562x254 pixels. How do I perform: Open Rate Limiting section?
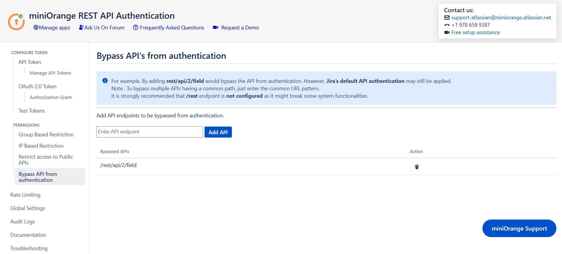pyautogui.click(x=25, y=195)
